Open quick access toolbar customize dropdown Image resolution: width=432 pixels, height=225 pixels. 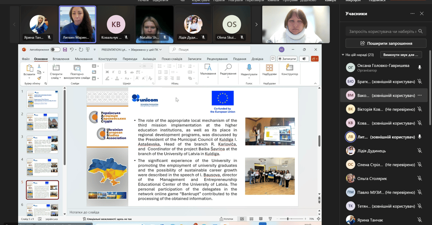pos(94,50)
